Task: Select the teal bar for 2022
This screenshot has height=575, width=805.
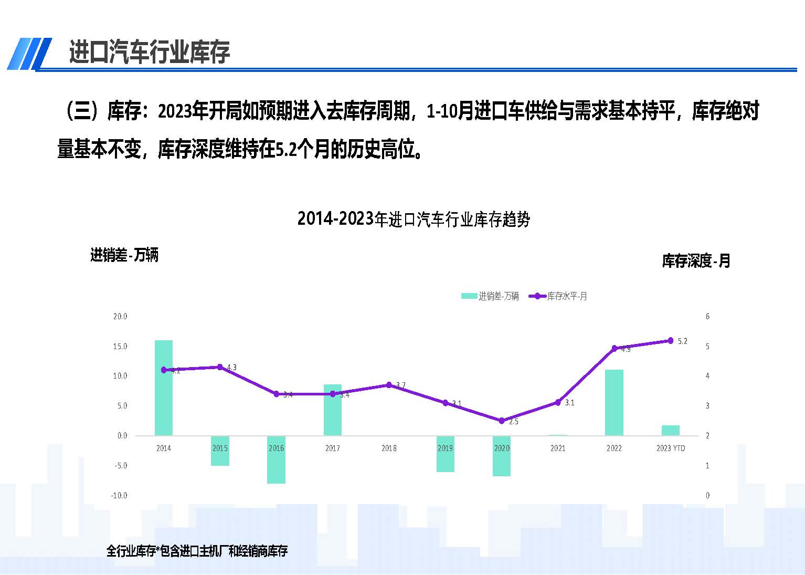Action: click(614, 403)
